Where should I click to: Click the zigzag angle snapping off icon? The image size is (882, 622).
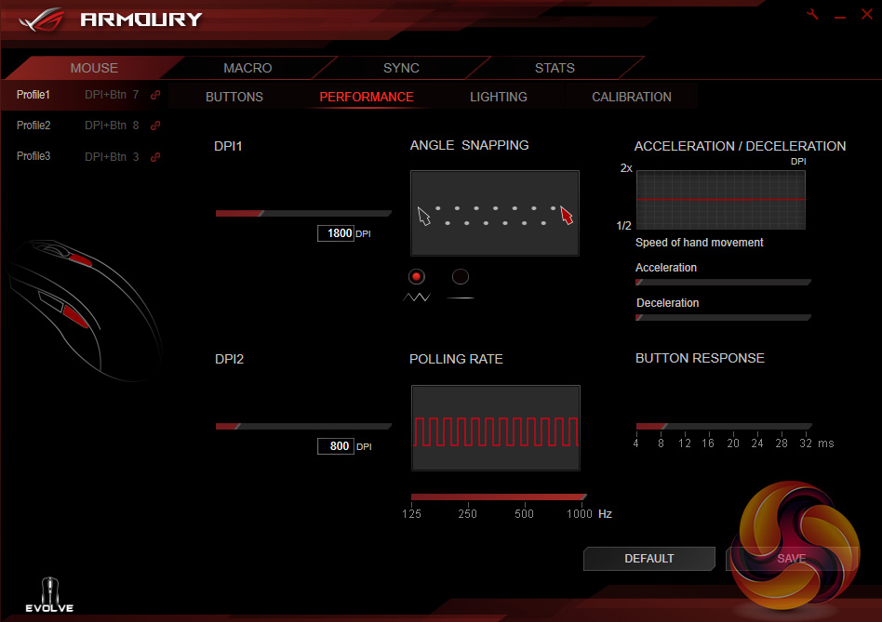tap(417, 298)
